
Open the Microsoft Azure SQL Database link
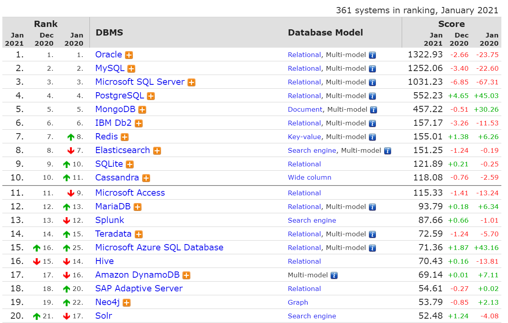coord(159,247)
